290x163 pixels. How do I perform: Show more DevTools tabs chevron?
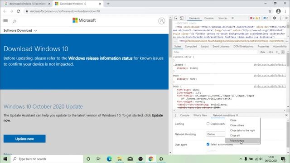(232, 18)
